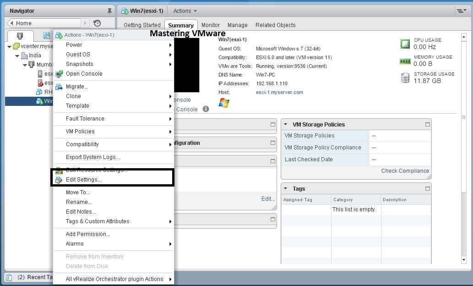Click the Check Compliance link
473x286 pixels.
[405, 170]
